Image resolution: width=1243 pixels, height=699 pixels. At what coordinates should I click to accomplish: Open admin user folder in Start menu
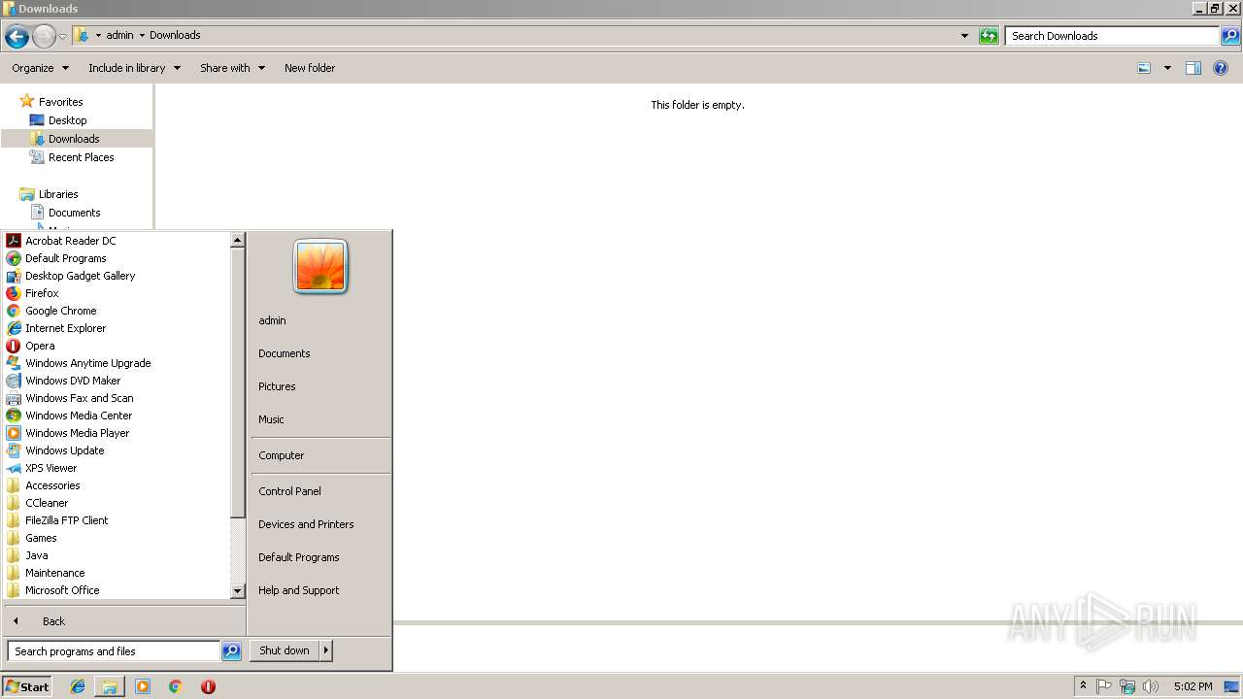[272, 320]
